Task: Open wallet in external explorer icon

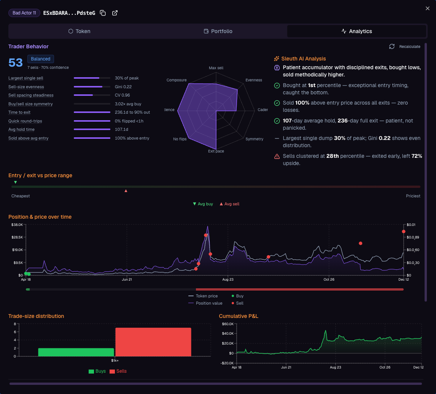Action: [x=115, y=13]
